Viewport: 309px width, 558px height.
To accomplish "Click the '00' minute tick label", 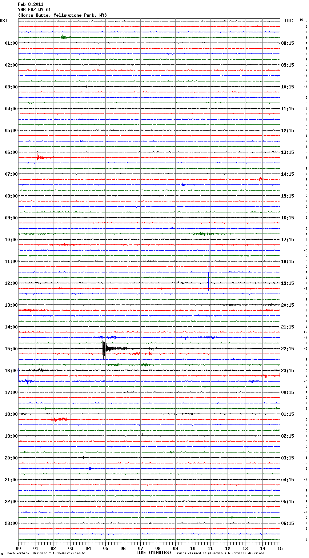I will click(x=19, y=548).
